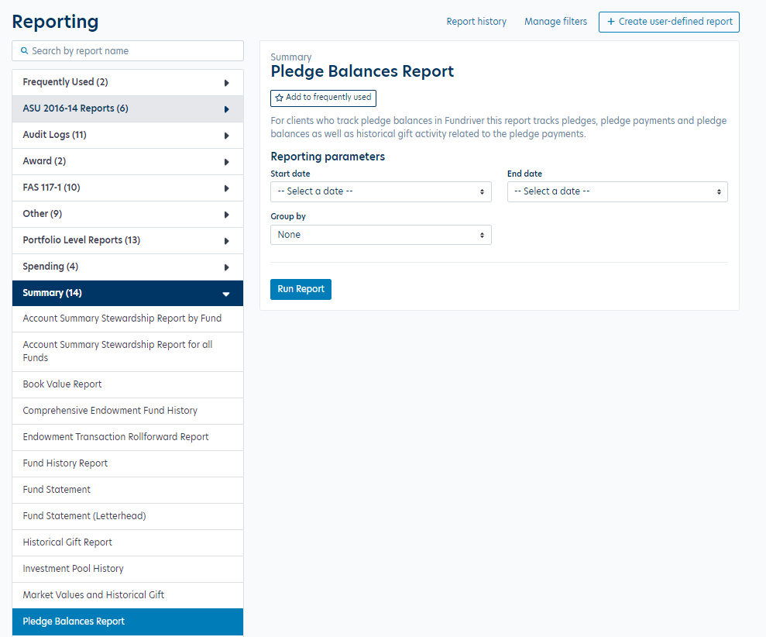Expand Audit Logs (11) arrow

(x=227, y=136)
